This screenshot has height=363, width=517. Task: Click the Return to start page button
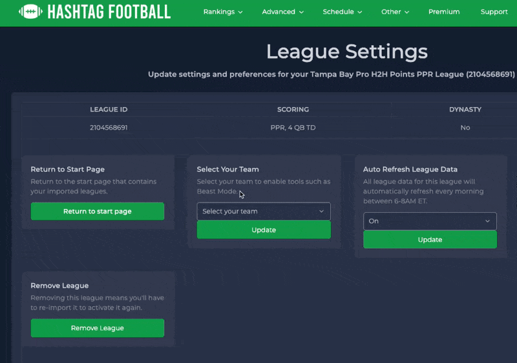[98, 211]
